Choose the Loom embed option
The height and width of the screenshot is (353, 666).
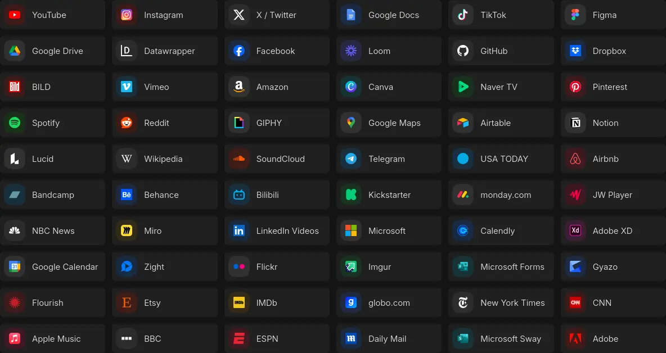pyautogui.click(x=389, y=51)
